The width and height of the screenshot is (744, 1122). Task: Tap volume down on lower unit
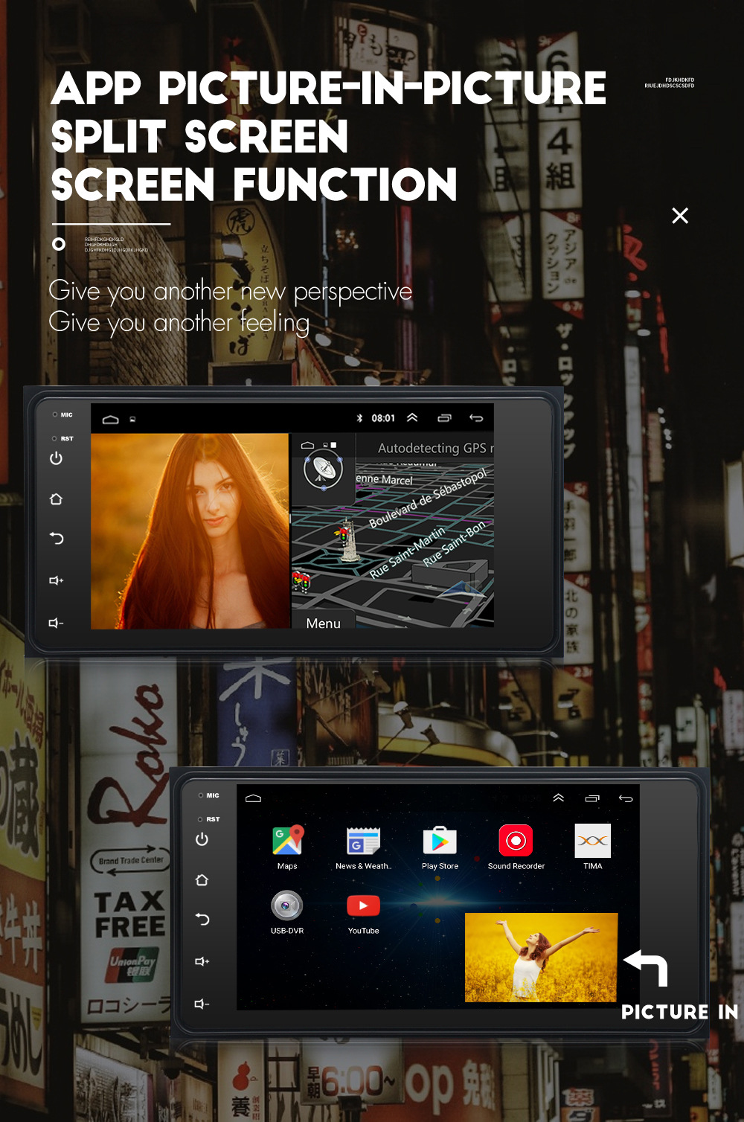click(202, 1004)
